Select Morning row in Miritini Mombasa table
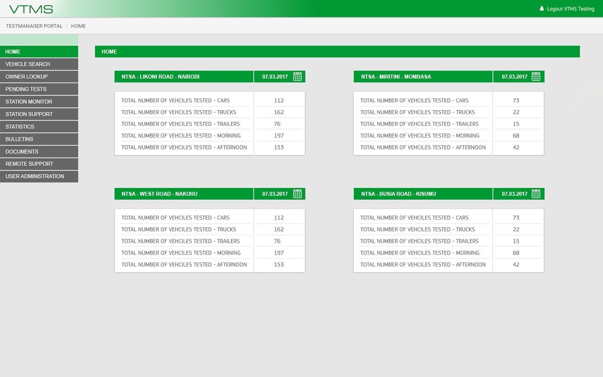Image resolution: width=603 pixels, height=377 pixels. click(x=449, y=136)
